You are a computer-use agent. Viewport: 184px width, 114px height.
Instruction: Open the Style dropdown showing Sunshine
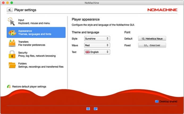97,39
